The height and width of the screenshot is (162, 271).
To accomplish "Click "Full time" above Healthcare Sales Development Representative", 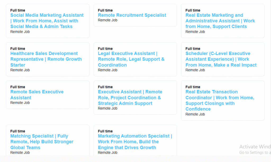I will pyautogui.click(x=18, y=49).
